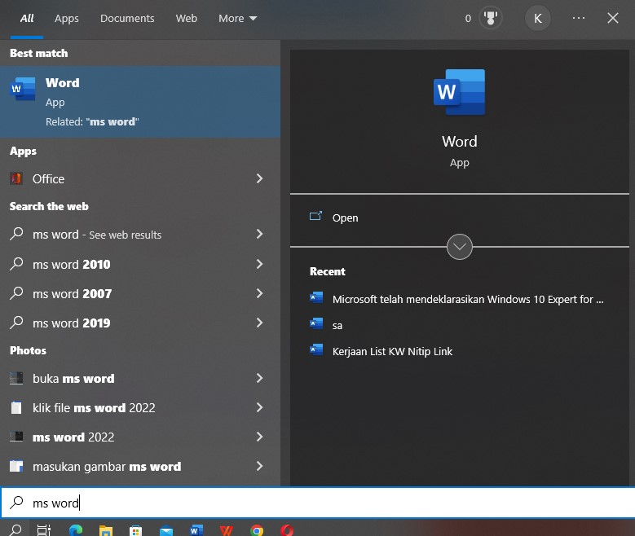The width and height of the screenshot is (635, 536).
Task: Click magnifier icon beside ms word 2007
Action: click(x=16, y=292)
